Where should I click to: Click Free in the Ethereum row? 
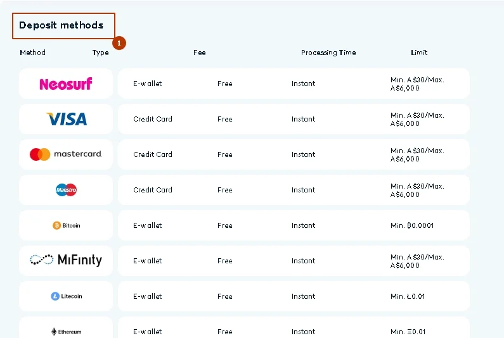pyautogui.click(x=224, y=332)
